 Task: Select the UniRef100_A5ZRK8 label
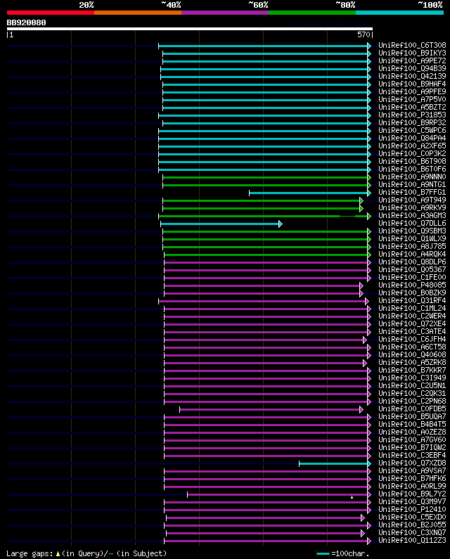point(412,363)
